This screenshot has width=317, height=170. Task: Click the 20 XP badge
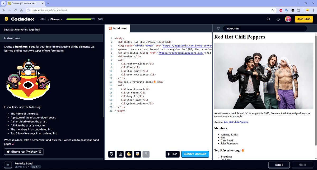36,167
